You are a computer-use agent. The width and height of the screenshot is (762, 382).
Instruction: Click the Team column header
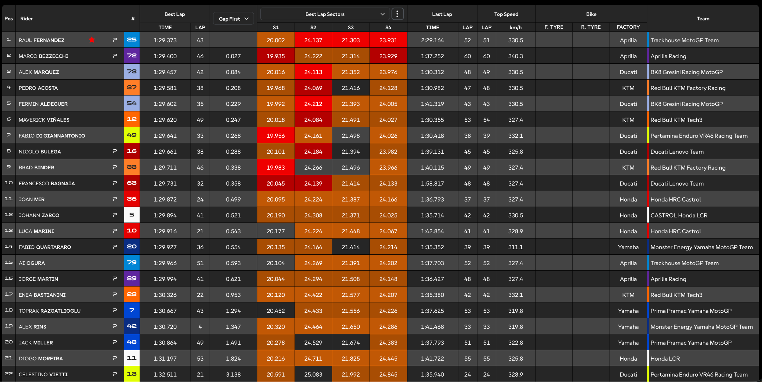703,18
